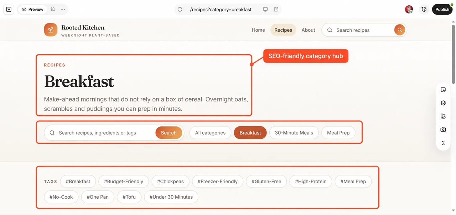
Task: Click the #High-Protein tag
Action: coord(311,181)
